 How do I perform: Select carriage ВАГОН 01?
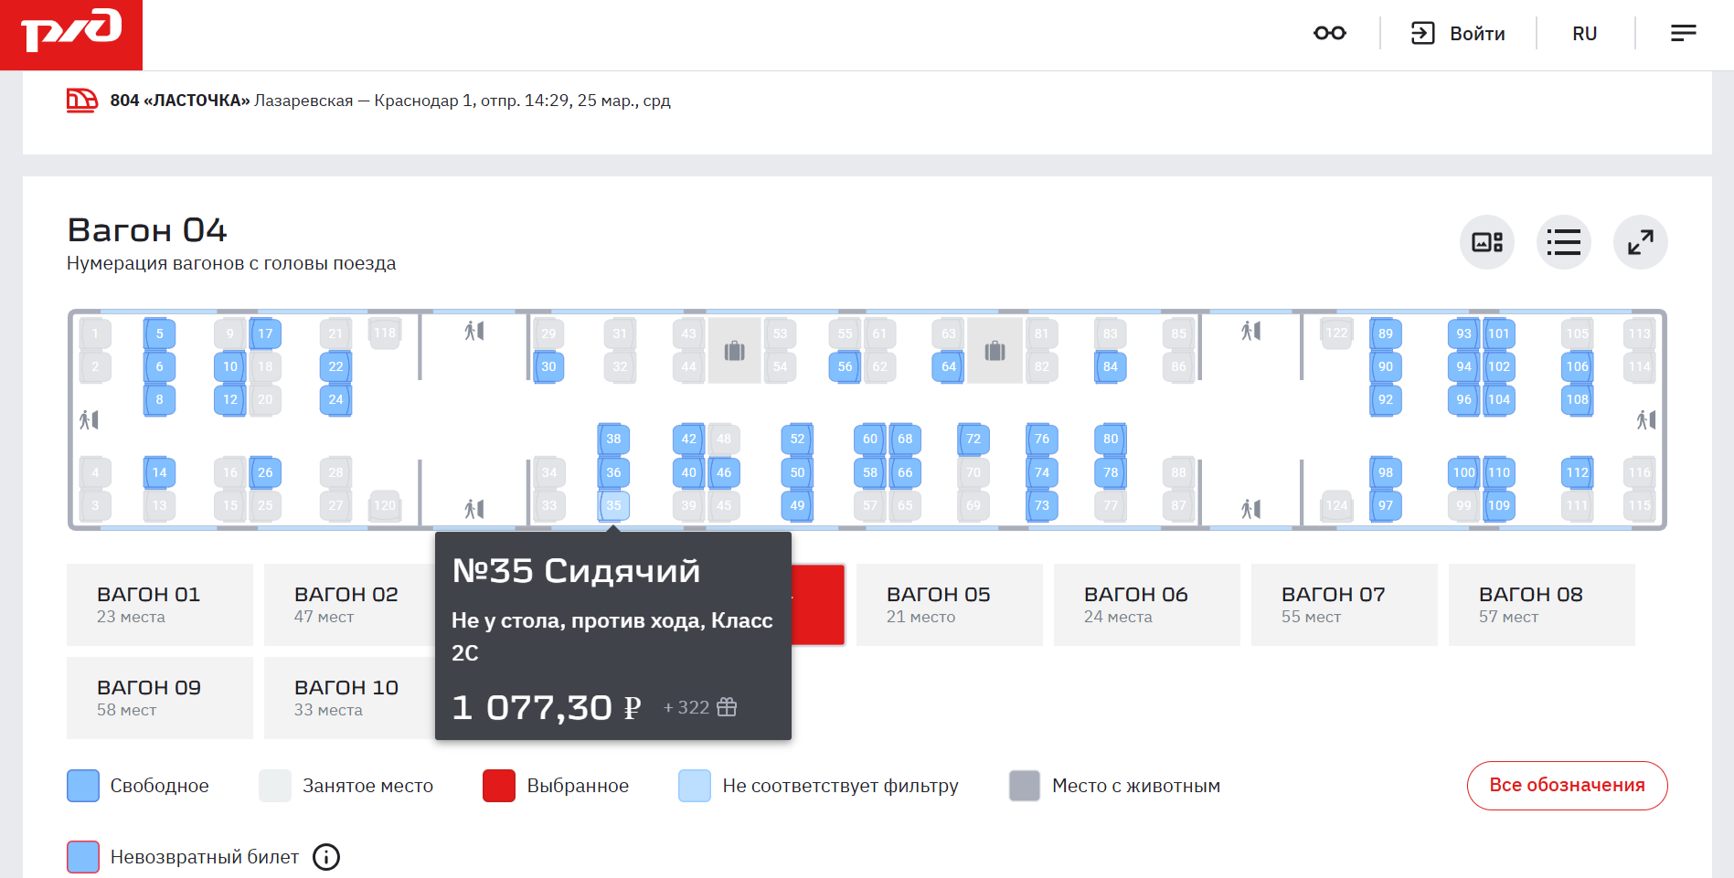159,605
